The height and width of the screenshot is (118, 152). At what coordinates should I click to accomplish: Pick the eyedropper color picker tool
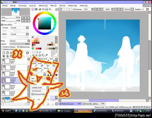pyautogui.click(x=46, y=55)
